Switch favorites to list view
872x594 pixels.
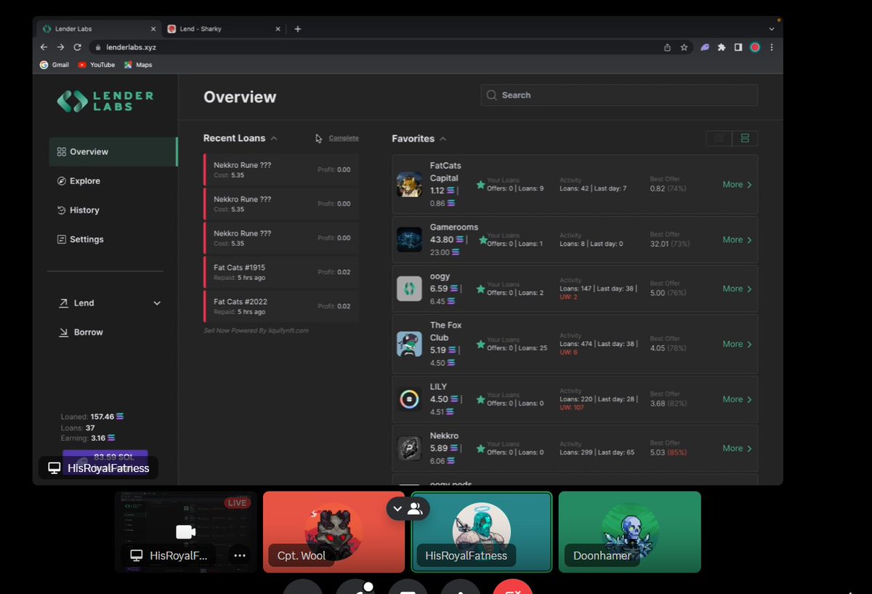745,138
